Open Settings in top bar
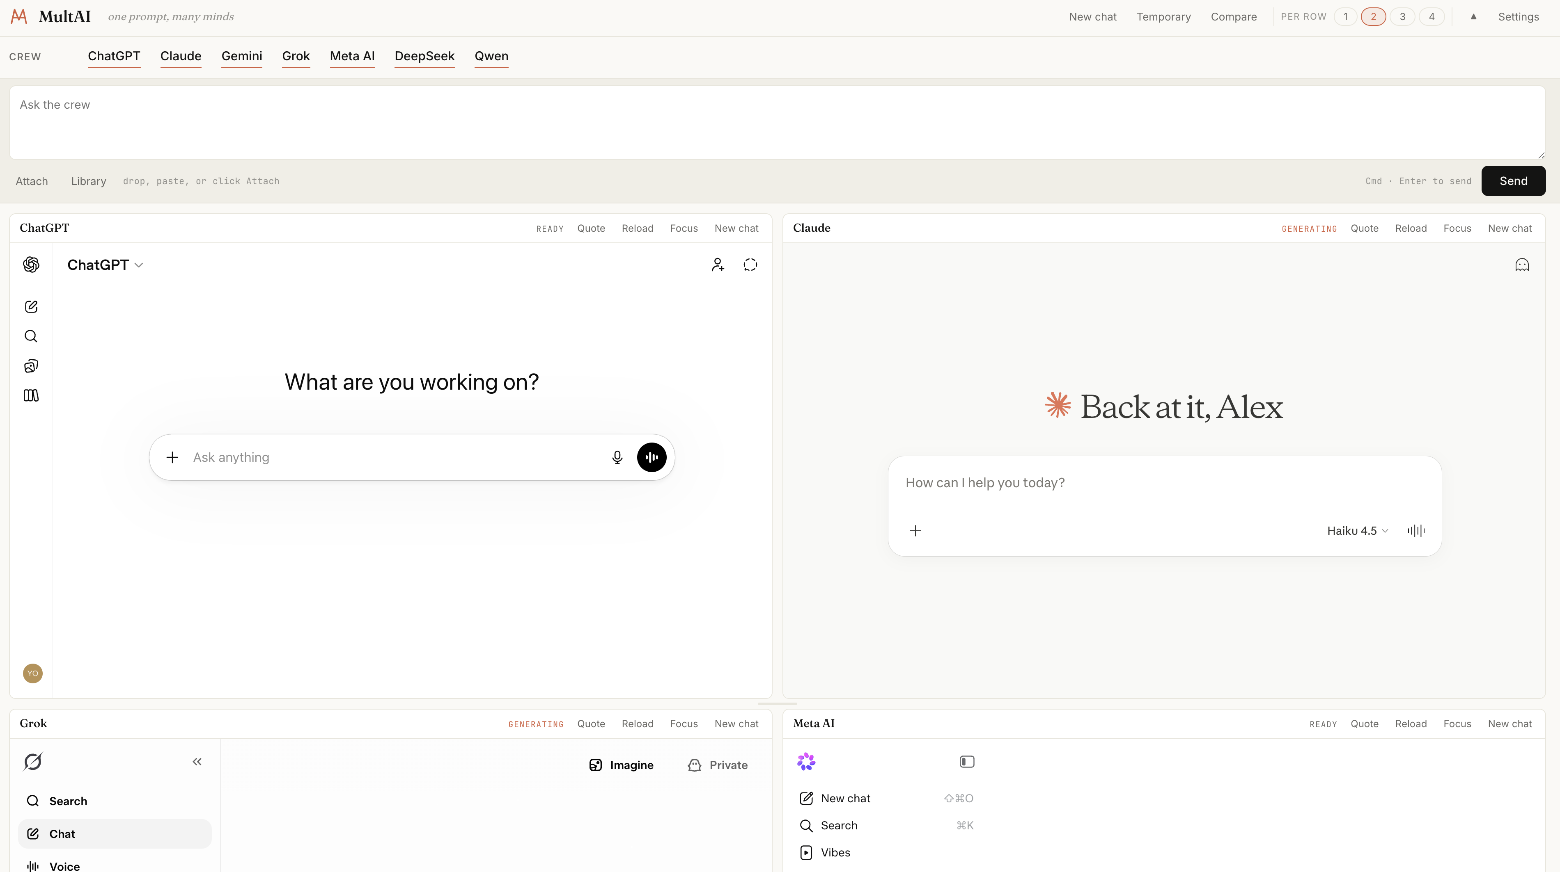 point(1518,16)
